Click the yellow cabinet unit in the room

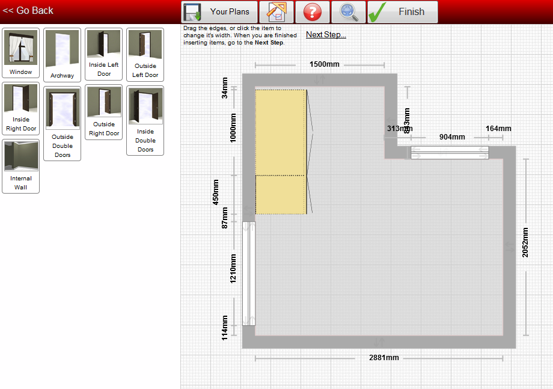[280, 152]
